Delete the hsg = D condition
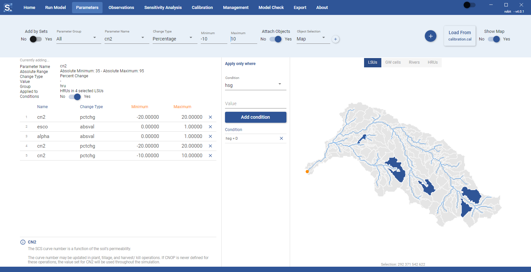 [x=281, y=138]
